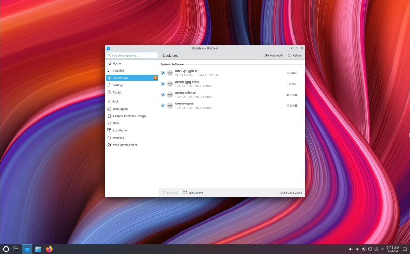Uncheck the oreon-release update checkbox
Image resolution: width=410 pixels, height=254 pixels.
pos(163,95)
